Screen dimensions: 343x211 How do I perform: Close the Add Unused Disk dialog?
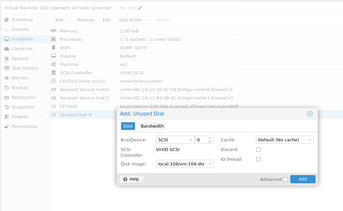point(310,114)
